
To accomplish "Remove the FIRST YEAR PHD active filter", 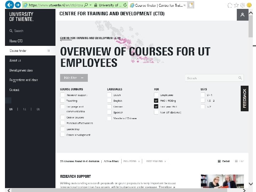I will click(165, 161).
